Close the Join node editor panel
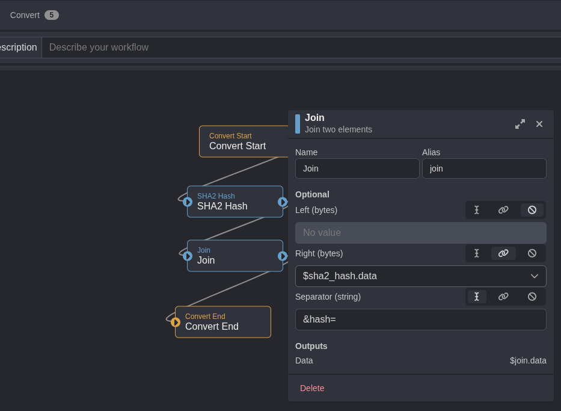 [539, 124]
